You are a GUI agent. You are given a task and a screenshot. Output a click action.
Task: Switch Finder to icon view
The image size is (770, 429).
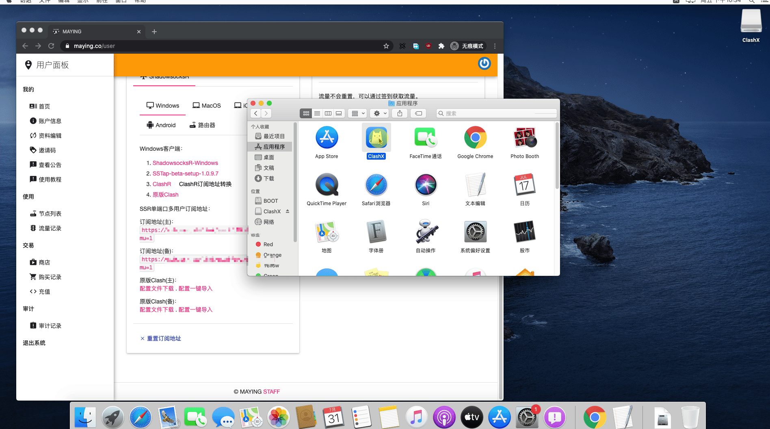tap(306, 113)
